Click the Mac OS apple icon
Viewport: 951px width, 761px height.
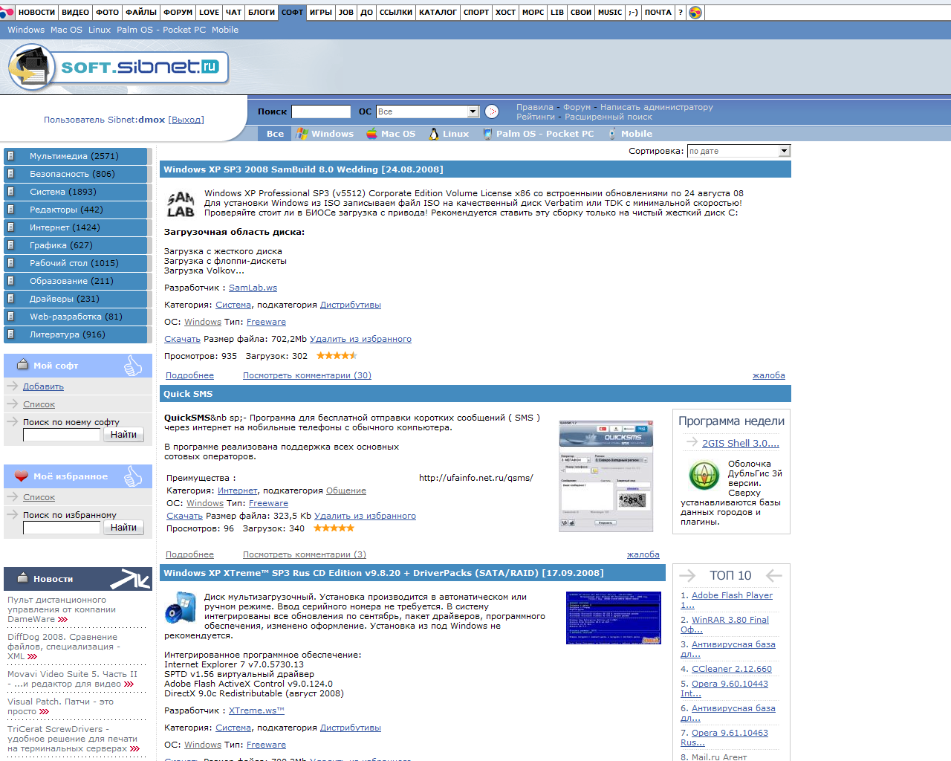(371, 134)
